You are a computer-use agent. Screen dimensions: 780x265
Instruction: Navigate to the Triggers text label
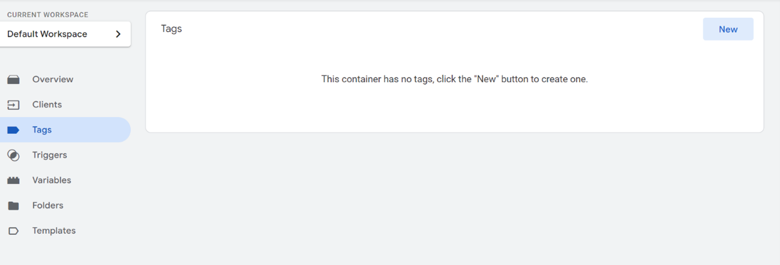[x=50, y=155]
